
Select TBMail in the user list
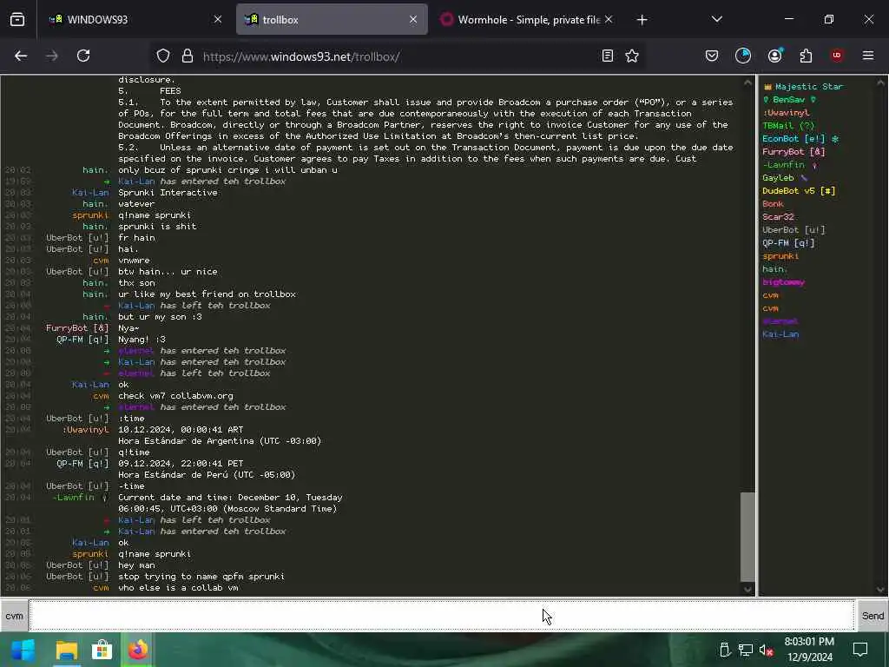788,125
